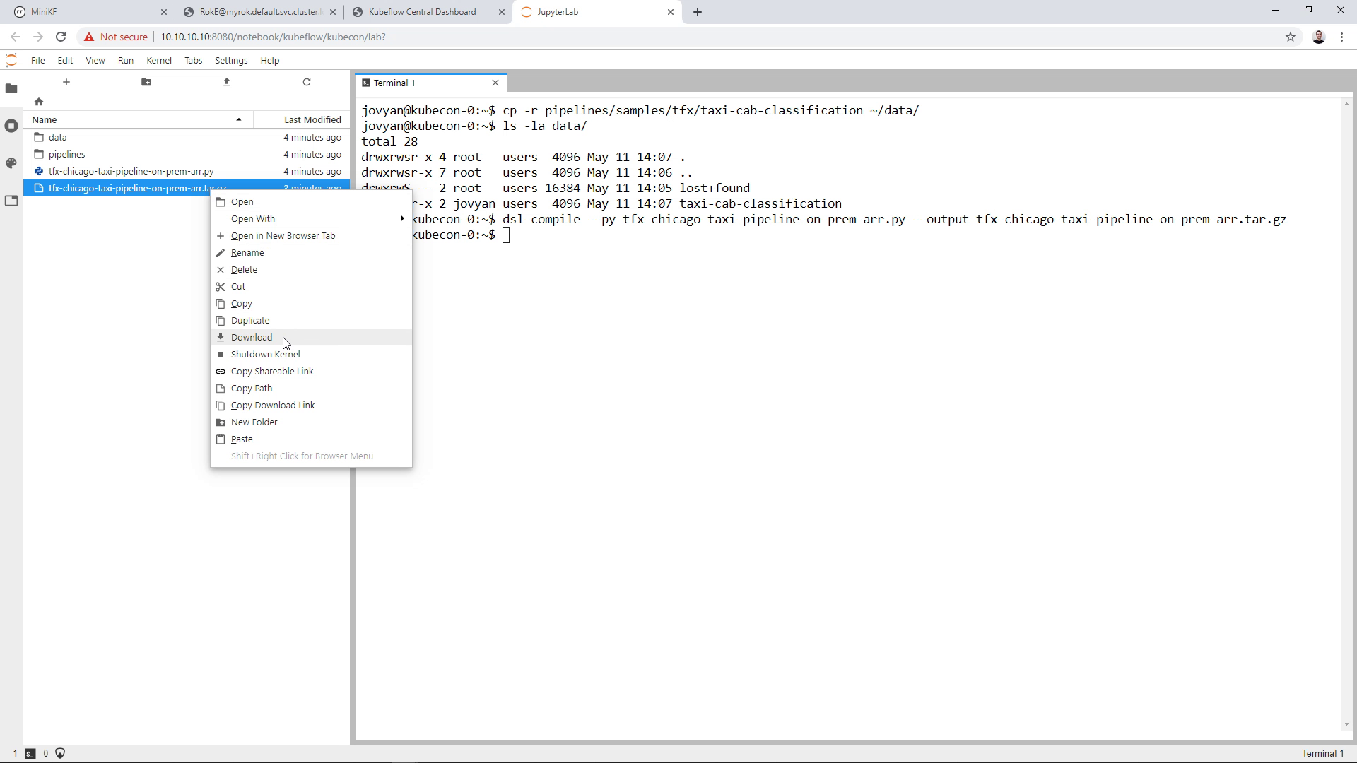The width and height of the screenshot is (1357, 763).
Task: Select Download in the context menu
Action: [x=252, y=338]
